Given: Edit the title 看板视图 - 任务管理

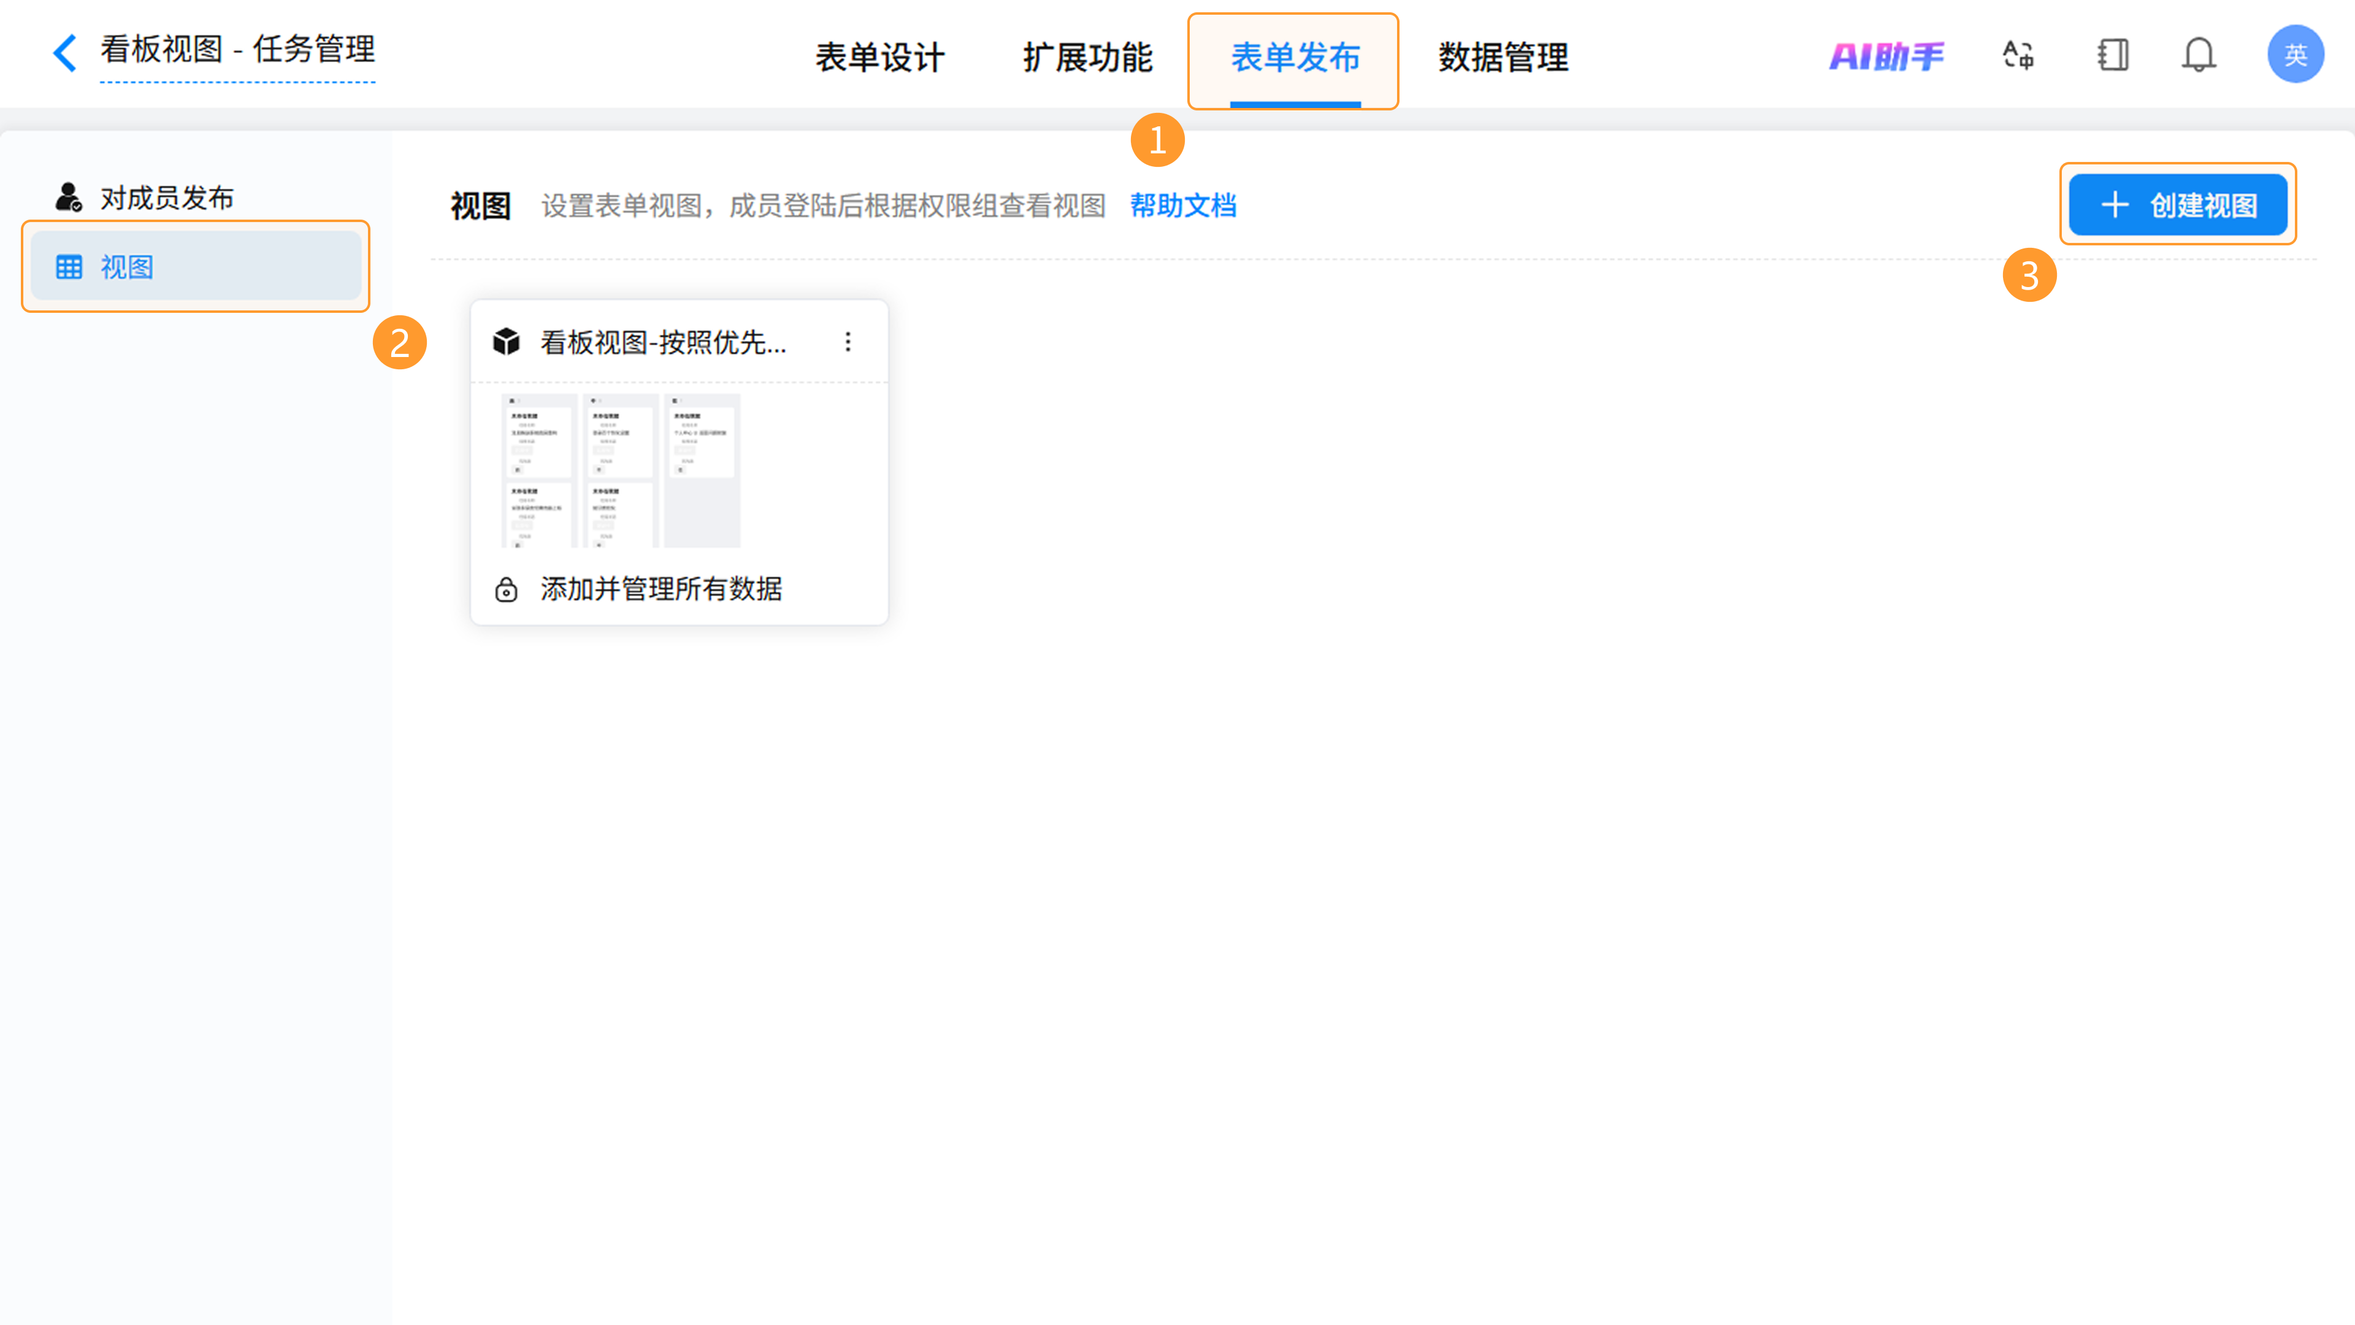Looking at the screenshot, I should (x=238, y=49).
